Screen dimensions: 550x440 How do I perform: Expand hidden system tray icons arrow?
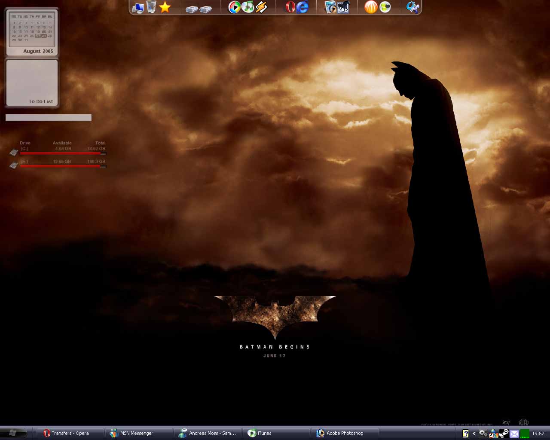pos(474,434)
